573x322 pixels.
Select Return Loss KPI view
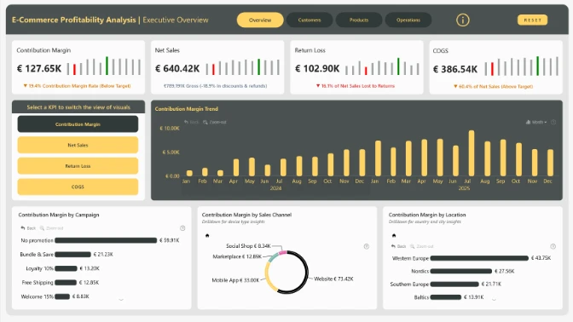point(78,166)
